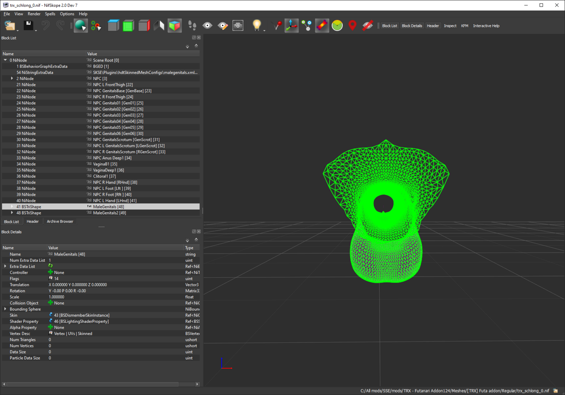Viewport: 565px width, 395px height.
Task: Click the screenshot camera icon
Action: (x=238, y=26)
